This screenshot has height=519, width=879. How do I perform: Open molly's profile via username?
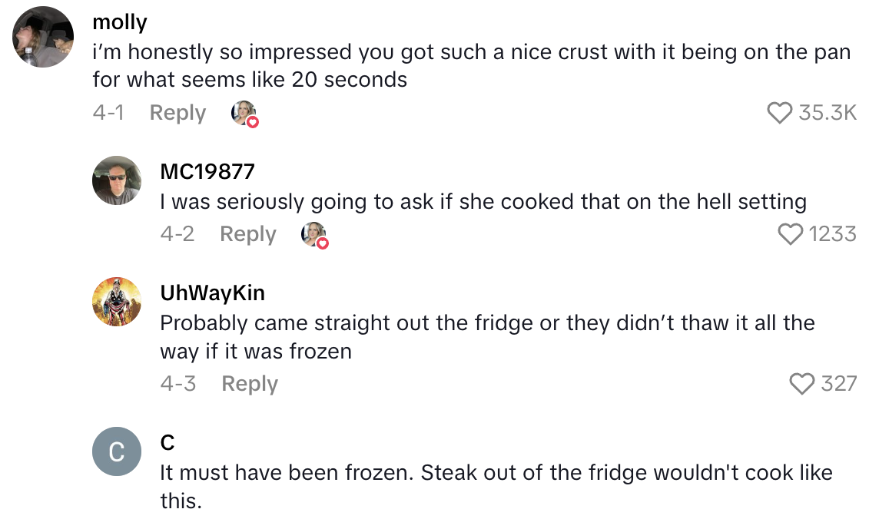coord(120,21)
